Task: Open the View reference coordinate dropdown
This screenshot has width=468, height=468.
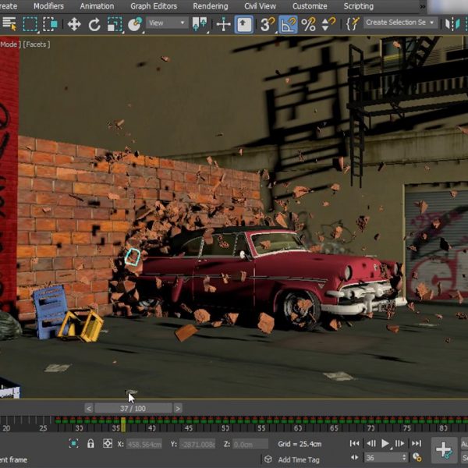Action: 167,23
